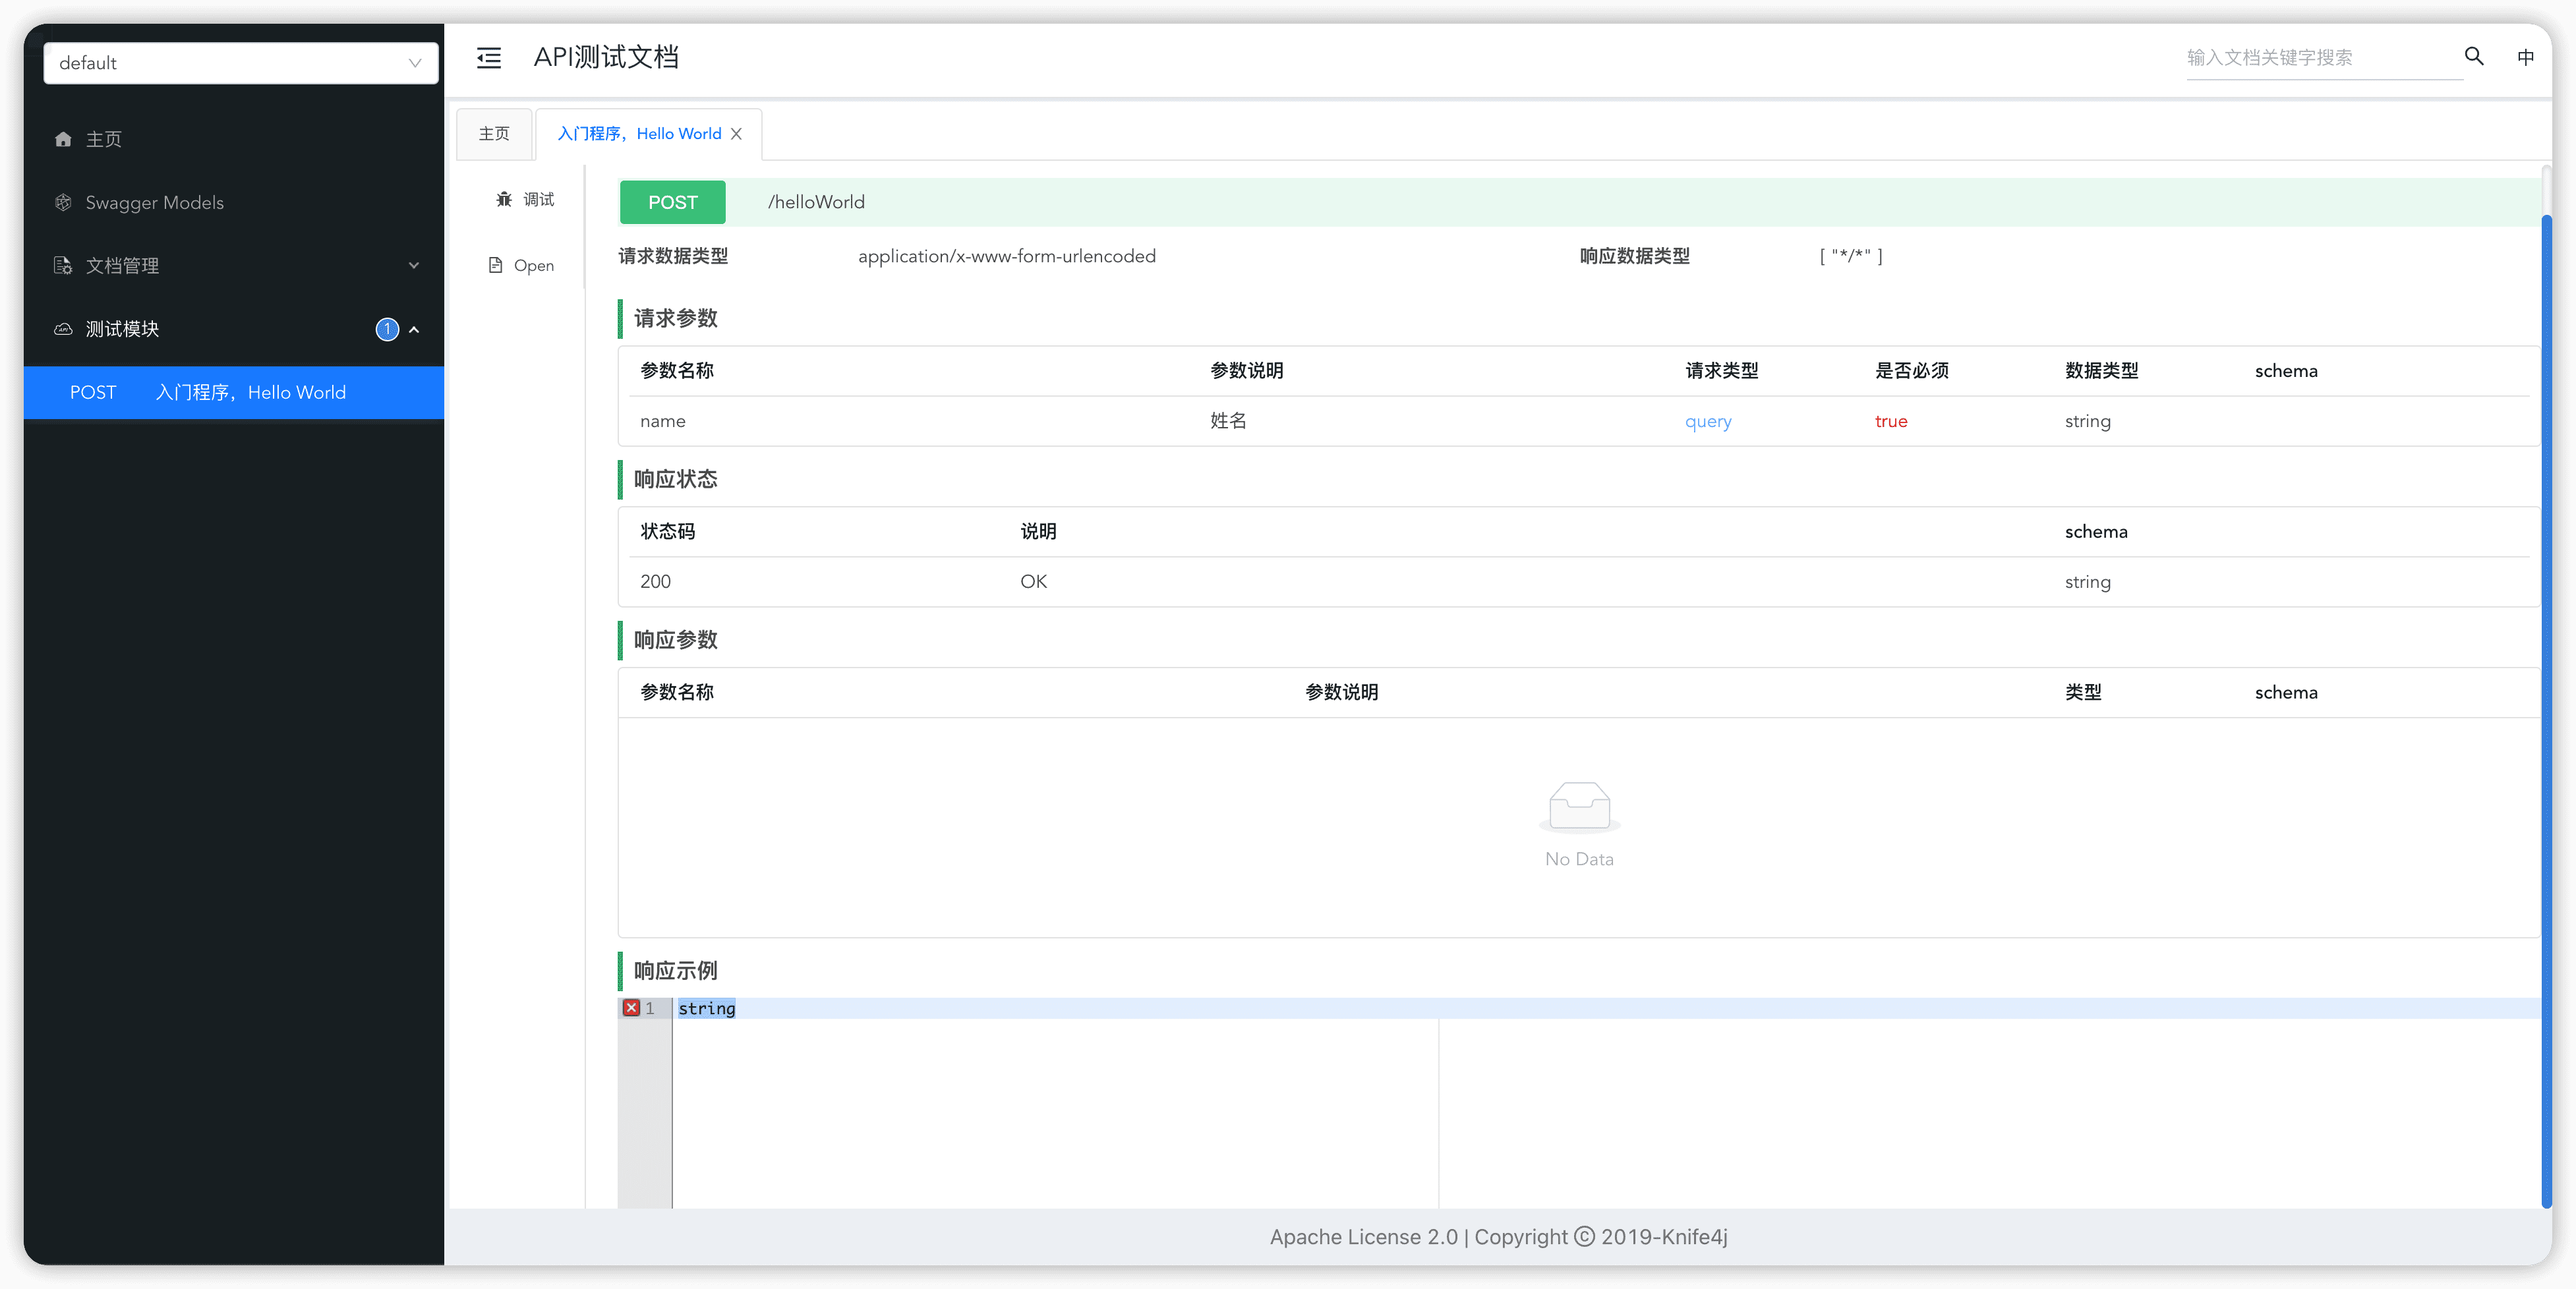Click the home icon in the sidebar

pyautogui.click(x=63, y=139)
